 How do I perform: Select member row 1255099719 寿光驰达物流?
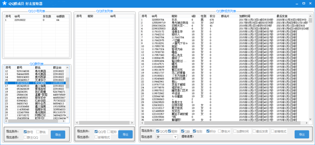pos(225,23)
